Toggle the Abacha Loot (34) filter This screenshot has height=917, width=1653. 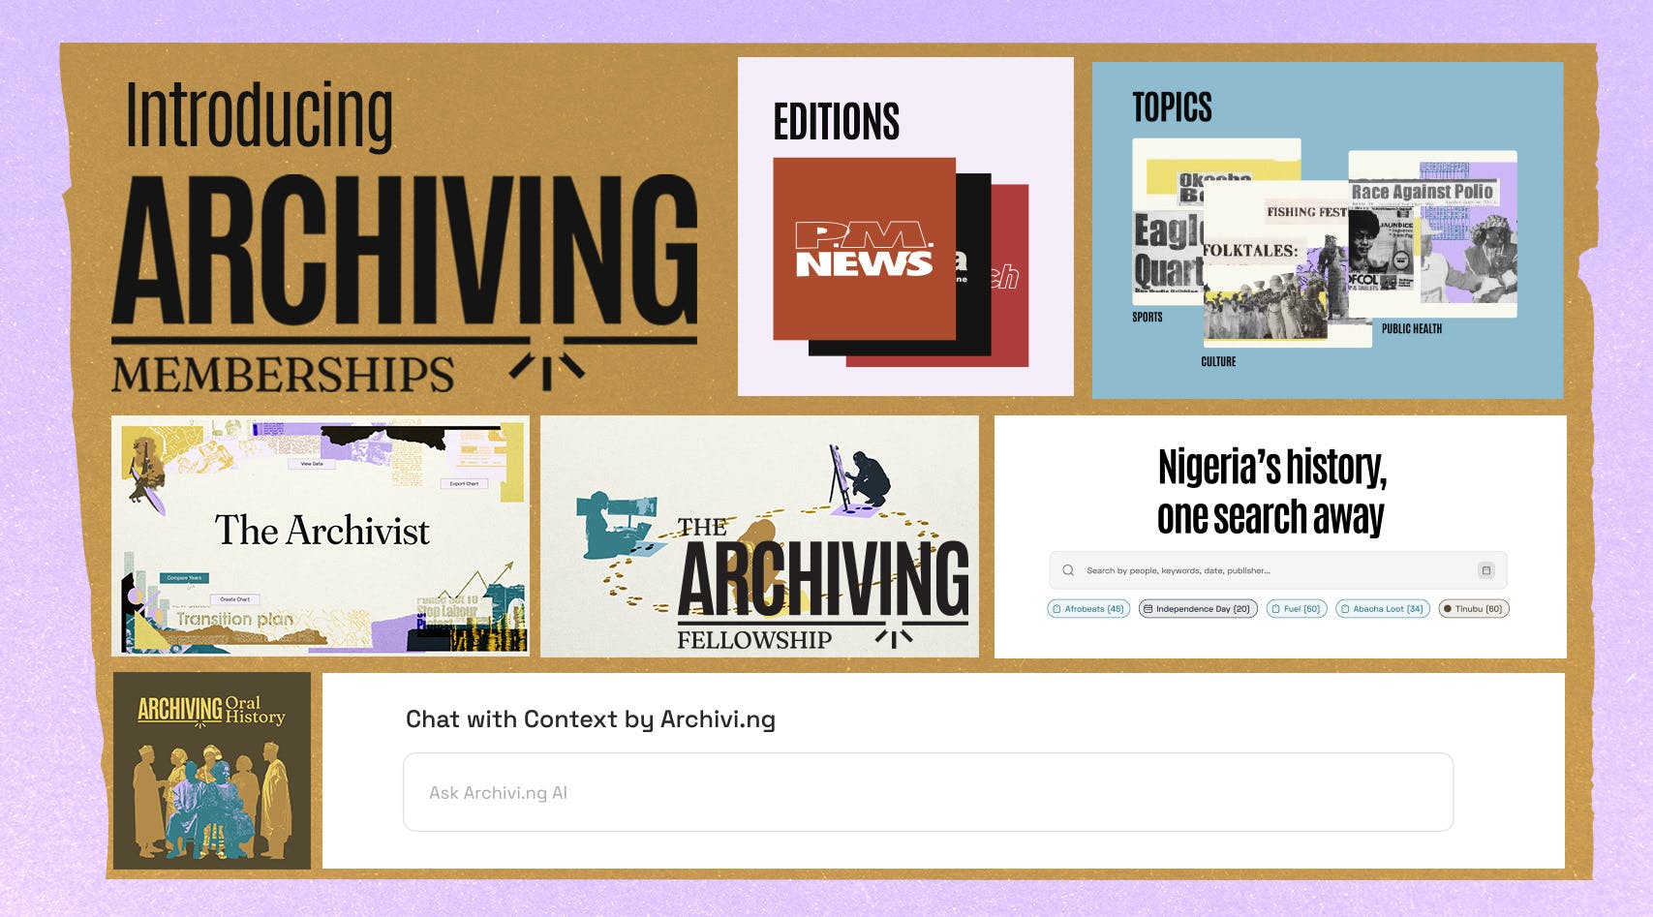(1385, 609)
